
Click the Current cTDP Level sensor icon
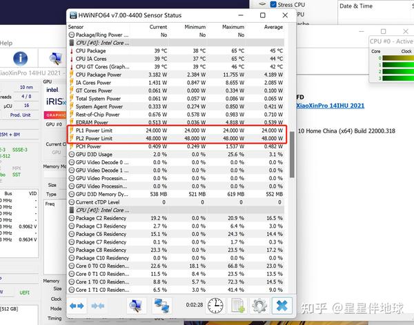coord(71,202)
